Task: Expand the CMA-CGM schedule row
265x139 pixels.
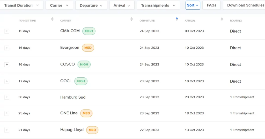Action: [7, 31]
